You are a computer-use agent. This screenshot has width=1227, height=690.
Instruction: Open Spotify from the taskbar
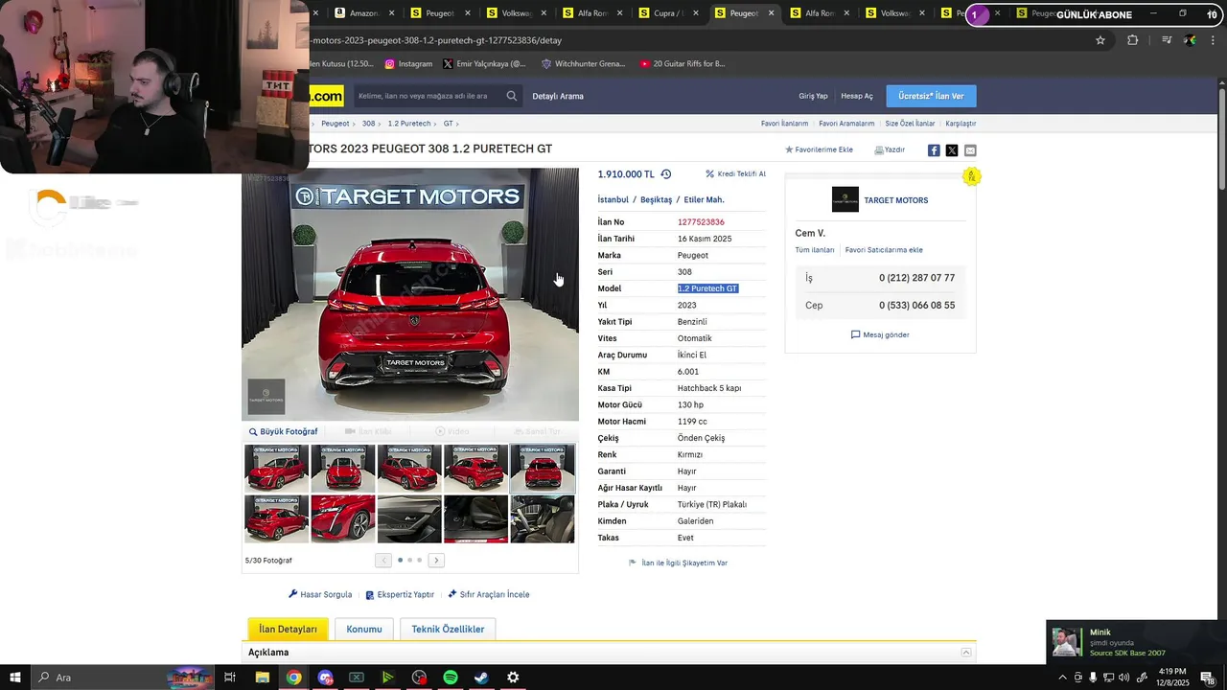451,678
